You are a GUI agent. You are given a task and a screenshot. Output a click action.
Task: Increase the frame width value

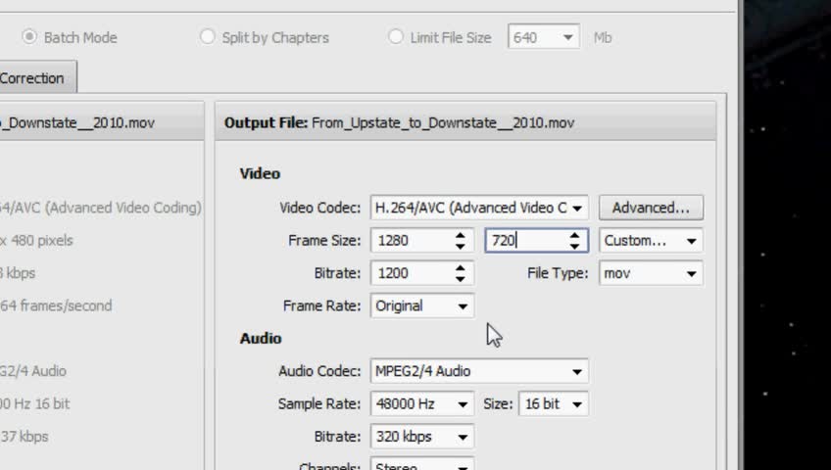pos(460,235)
